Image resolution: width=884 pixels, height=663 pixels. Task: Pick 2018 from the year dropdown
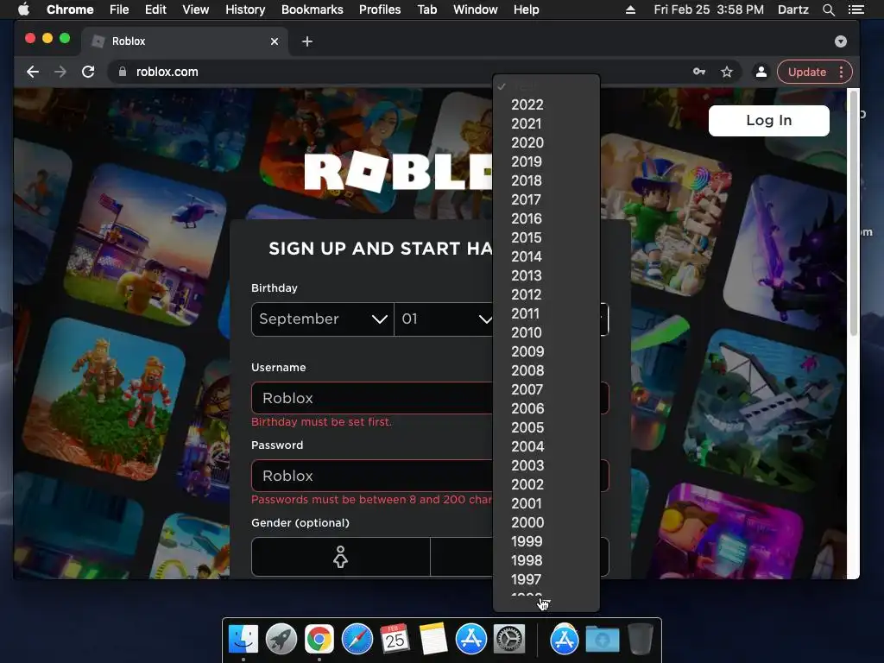(x=546, y=181)
